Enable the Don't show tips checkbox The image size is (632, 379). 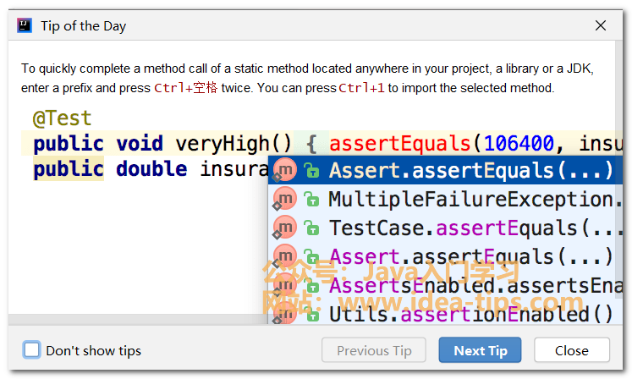pos(32,350)
